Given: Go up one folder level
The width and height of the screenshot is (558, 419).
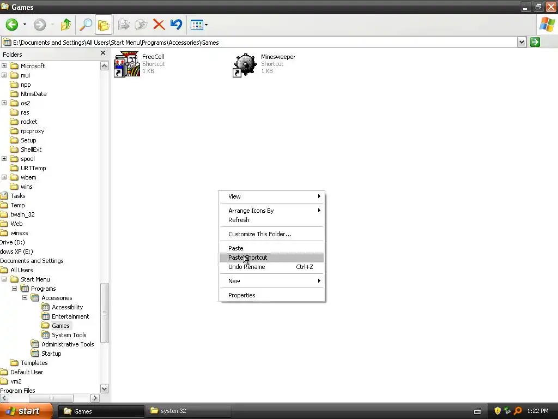Looking at the screenshot, I should click(66, 25).
